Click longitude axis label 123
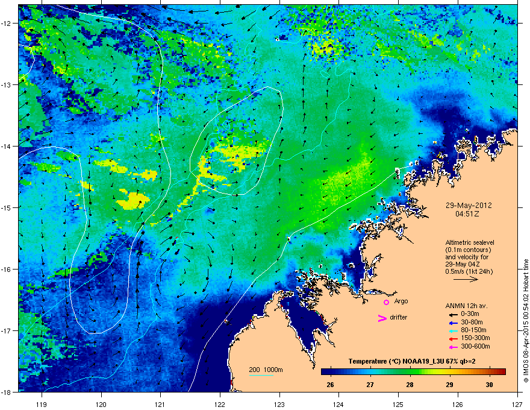The height and width of the screenshot is (410, 530). (279, 405)
